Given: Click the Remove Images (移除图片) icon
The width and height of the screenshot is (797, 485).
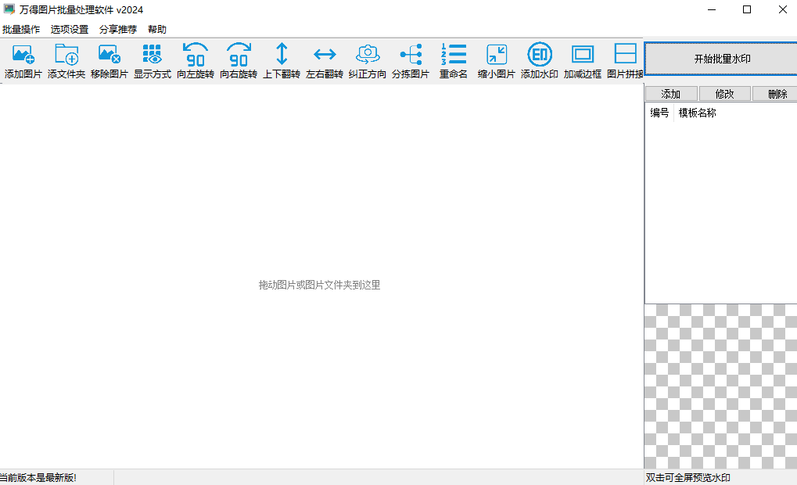Looking at the screenshot, I should (109, 61).
